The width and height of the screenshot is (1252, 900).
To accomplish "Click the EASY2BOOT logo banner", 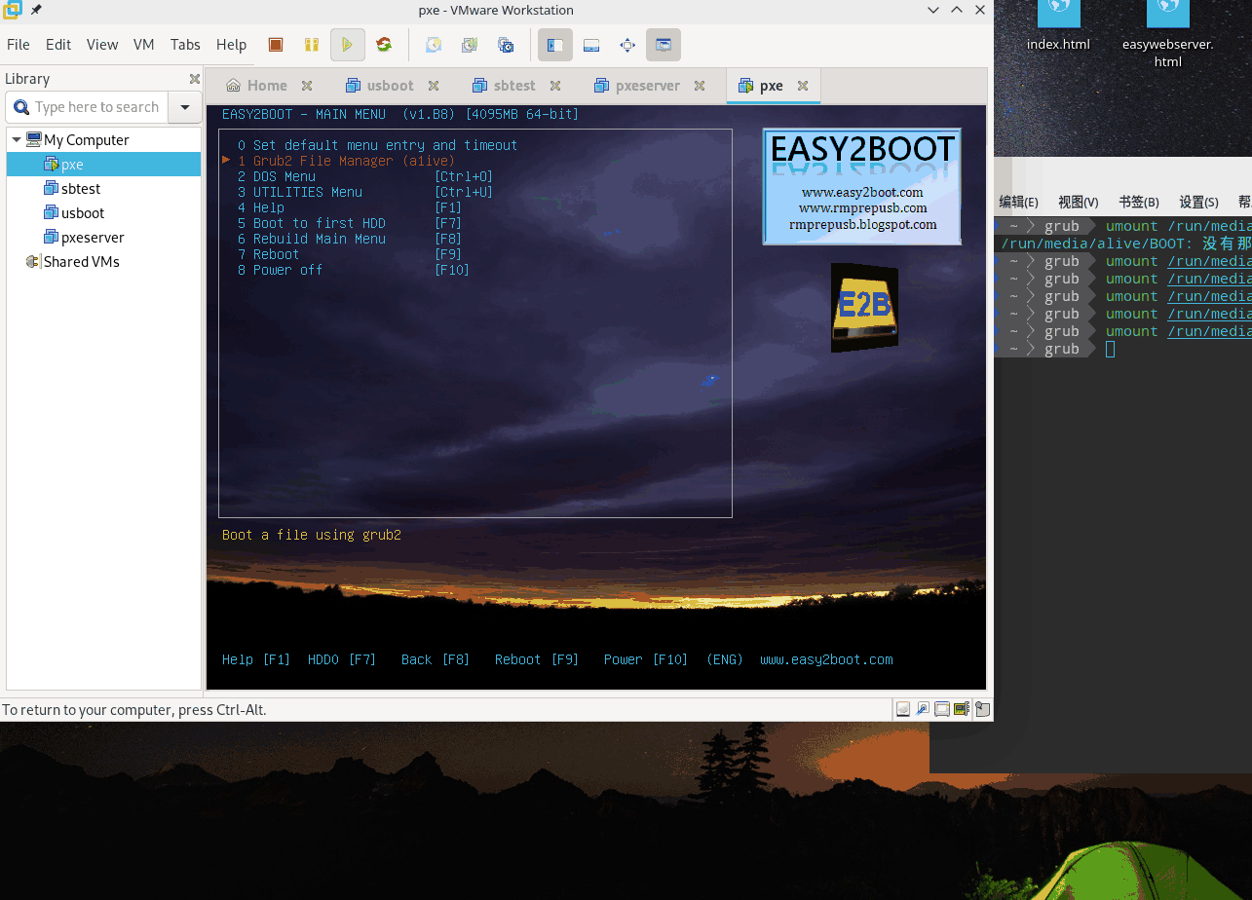I will click(861, 185).
